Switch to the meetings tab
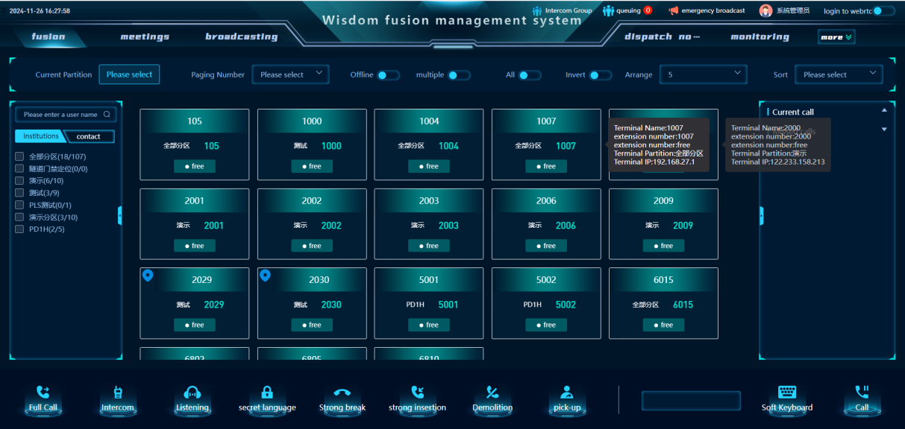Screen dimensions: 905x429 coord(145,36)
